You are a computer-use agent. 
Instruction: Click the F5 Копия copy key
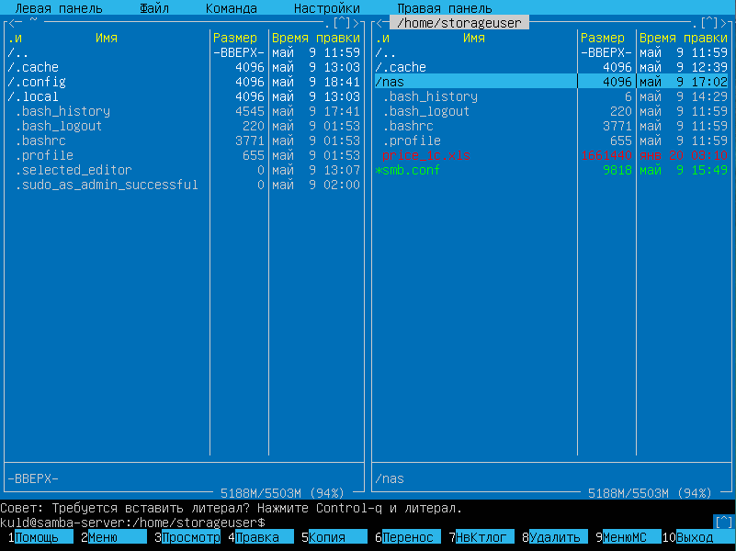[x=327, y=537]
